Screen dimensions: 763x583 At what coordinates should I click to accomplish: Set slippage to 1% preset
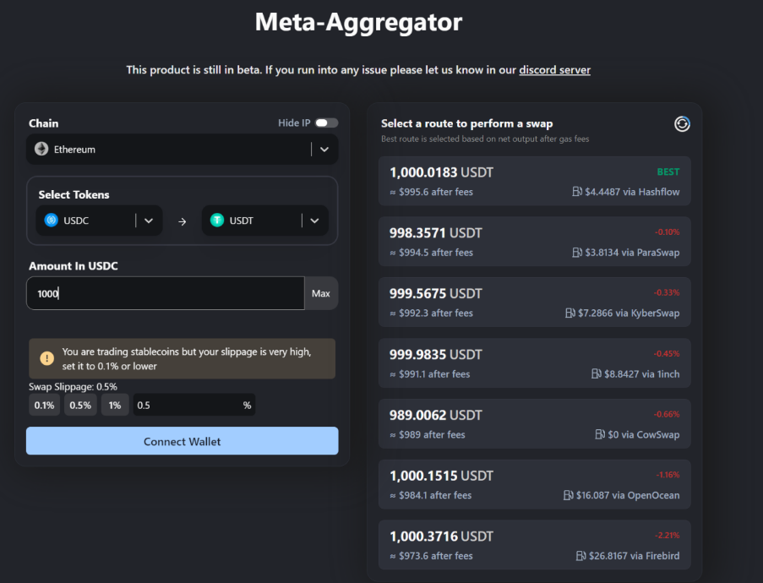(115, 405)
